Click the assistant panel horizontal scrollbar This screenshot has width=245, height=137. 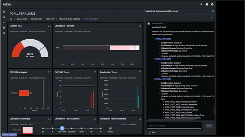[171, 120]
